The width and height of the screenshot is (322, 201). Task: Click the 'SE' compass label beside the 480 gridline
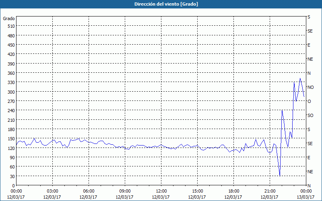pos(310,31)
